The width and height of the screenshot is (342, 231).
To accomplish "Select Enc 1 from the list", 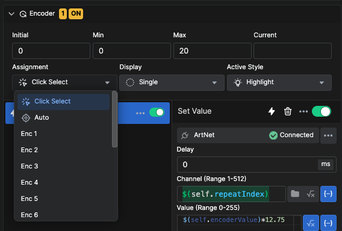I will pos(63,134).
